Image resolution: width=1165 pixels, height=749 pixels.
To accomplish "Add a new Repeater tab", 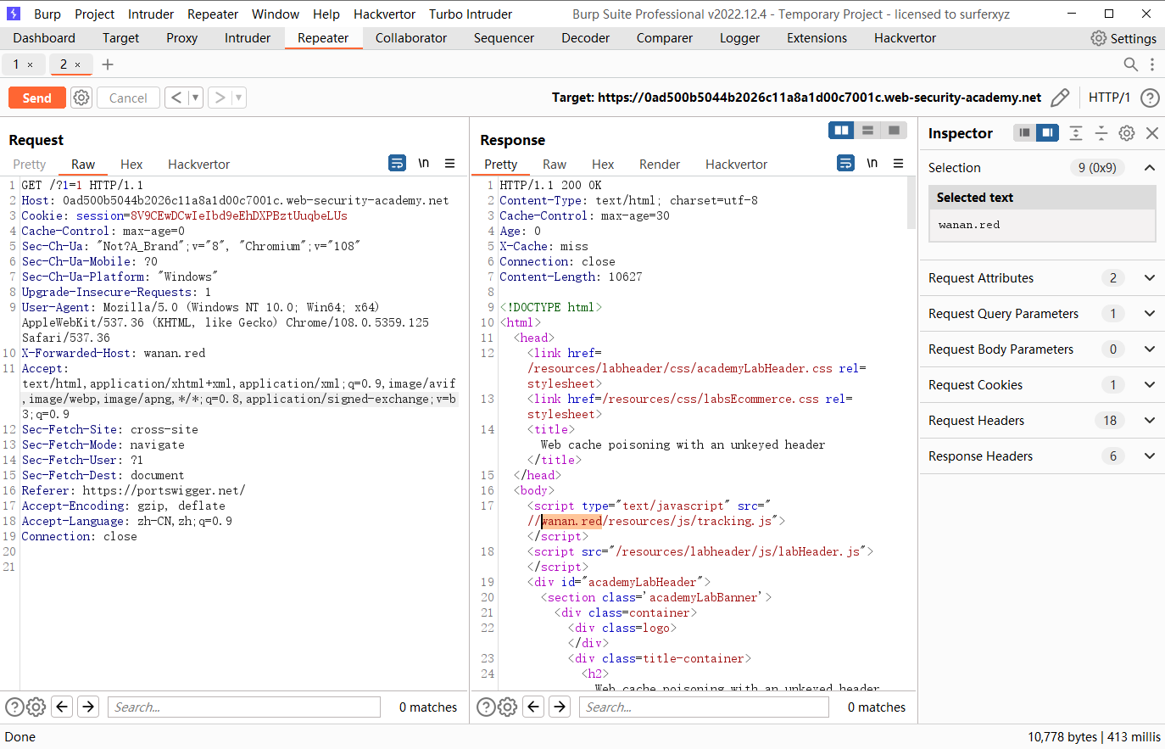I will coord(108,64).
